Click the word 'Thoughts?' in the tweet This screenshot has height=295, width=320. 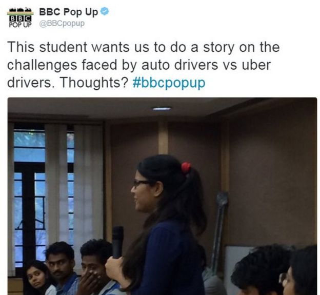tap(94, 83)
